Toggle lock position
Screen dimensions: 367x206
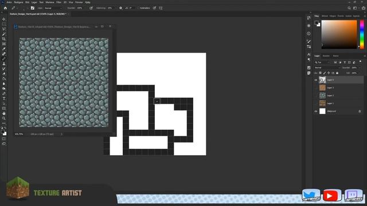pyautogui.click(x=329, y=73)
